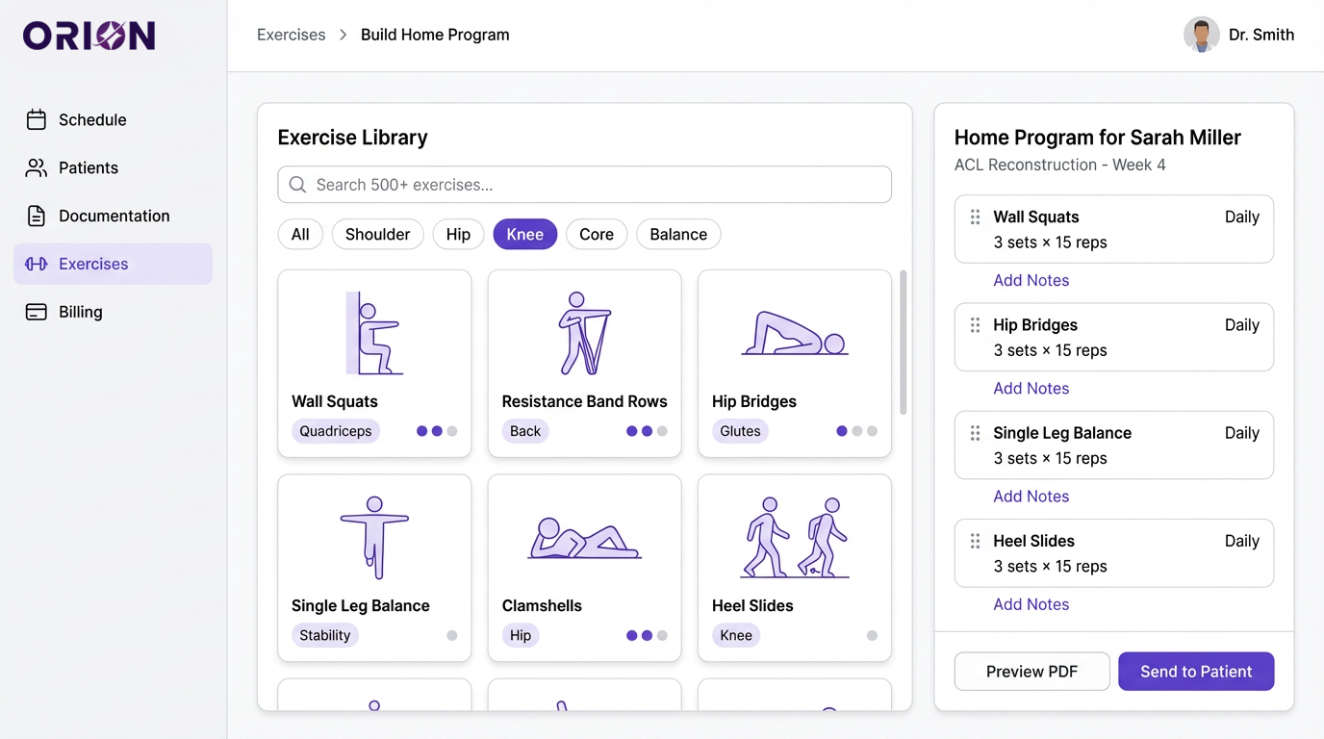This screenshot has width=1324, height=739.
Task: Toggle the Core exercise filter
Action: [596, 234]
